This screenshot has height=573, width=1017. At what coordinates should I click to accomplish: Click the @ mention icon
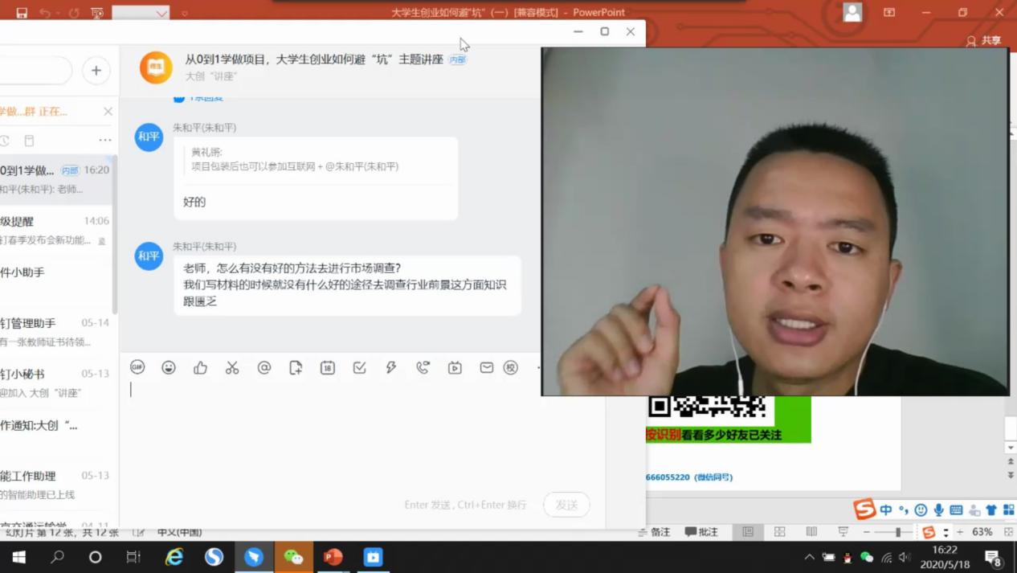point(264,367)
